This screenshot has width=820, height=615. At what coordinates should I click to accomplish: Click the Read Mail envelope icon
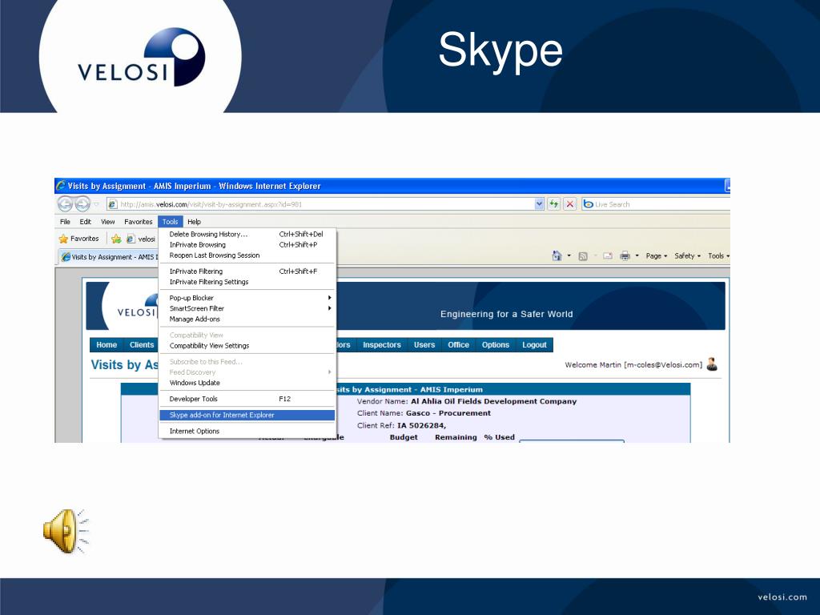tap(607, 256)
